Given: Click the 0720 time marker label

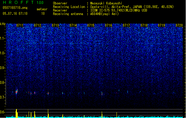Looking at the screenshot, I should click(179, 25).
